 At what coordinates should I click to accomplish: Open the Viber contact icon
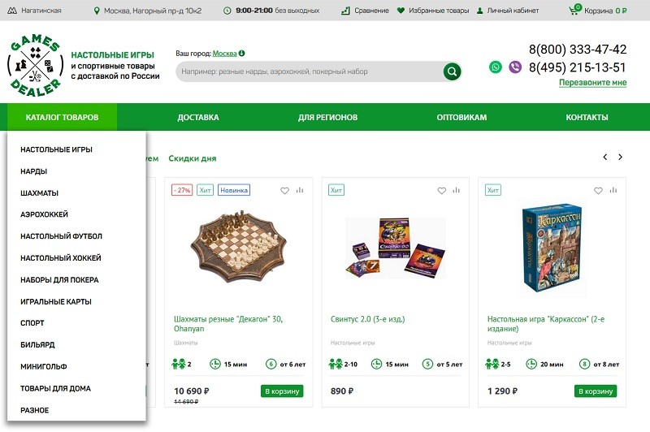[515, 67]
